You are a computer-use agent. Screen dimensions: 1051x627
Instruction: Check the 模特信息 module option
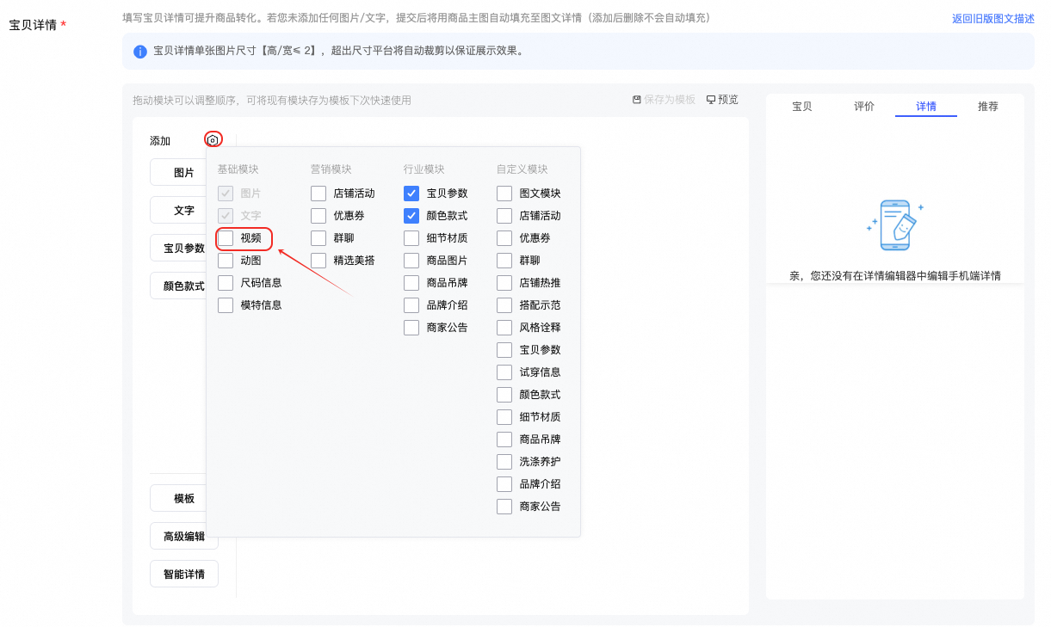[226, 305]
